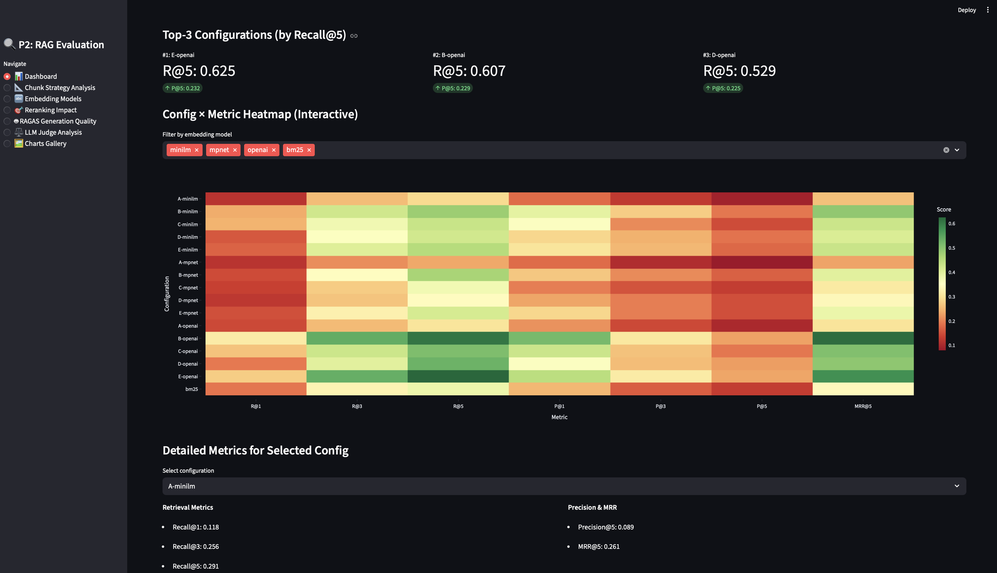Click the MRR@5 axis label

click(x=863, y=406)
